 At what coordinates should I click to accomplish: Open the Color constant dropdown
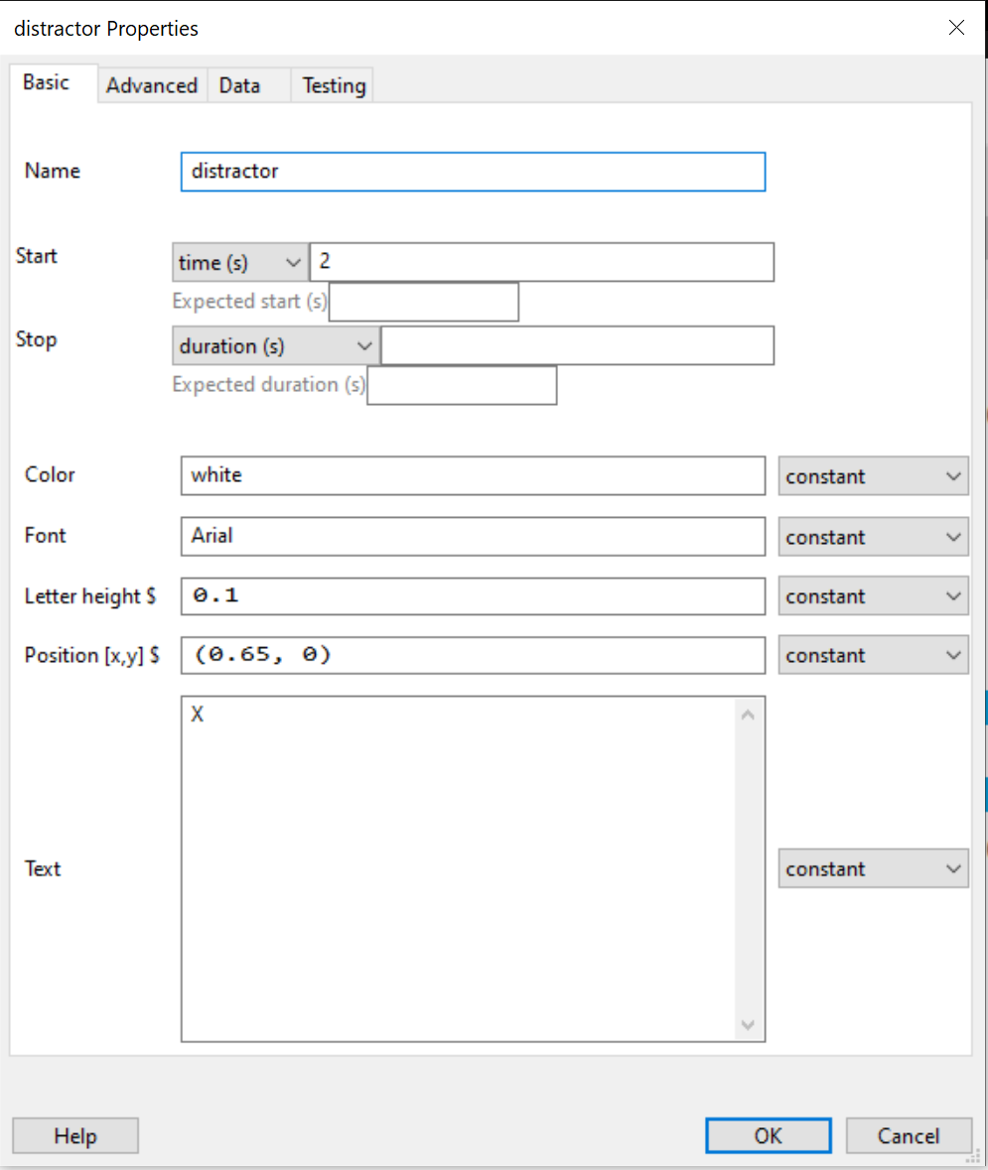(873, 476)
